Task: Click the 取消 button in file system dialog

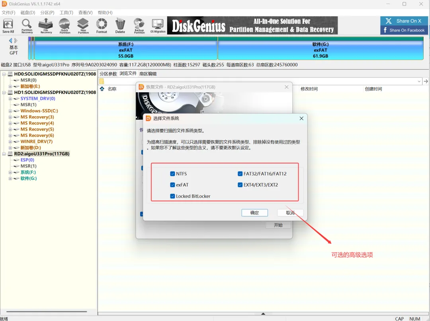Action: [290, 213]
